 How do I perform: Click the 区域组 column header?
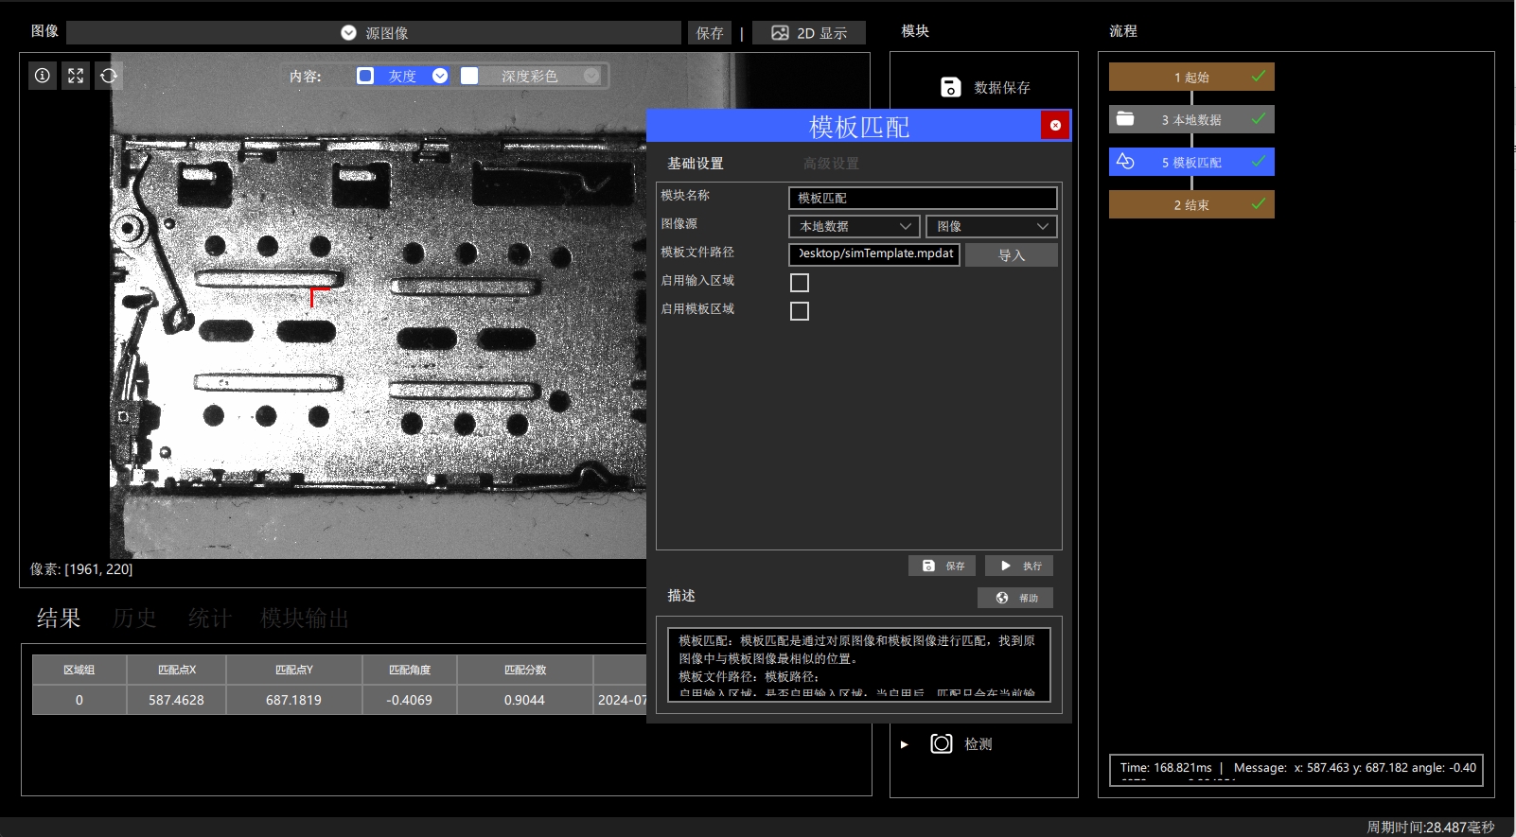click(x=79, y=670)
